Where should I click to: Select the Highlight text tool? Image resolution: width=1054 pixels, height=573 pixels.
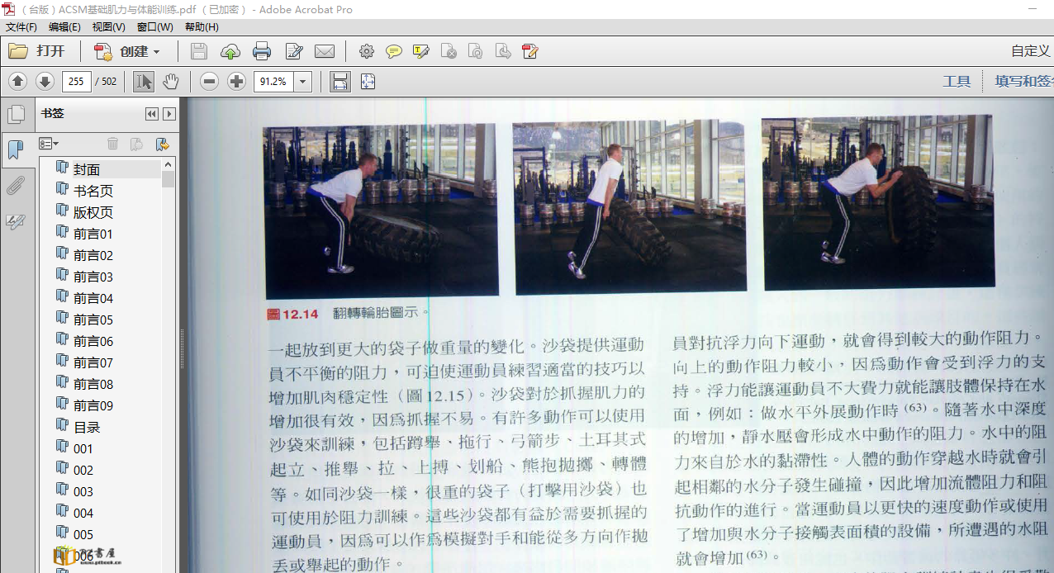coord(421,51)
